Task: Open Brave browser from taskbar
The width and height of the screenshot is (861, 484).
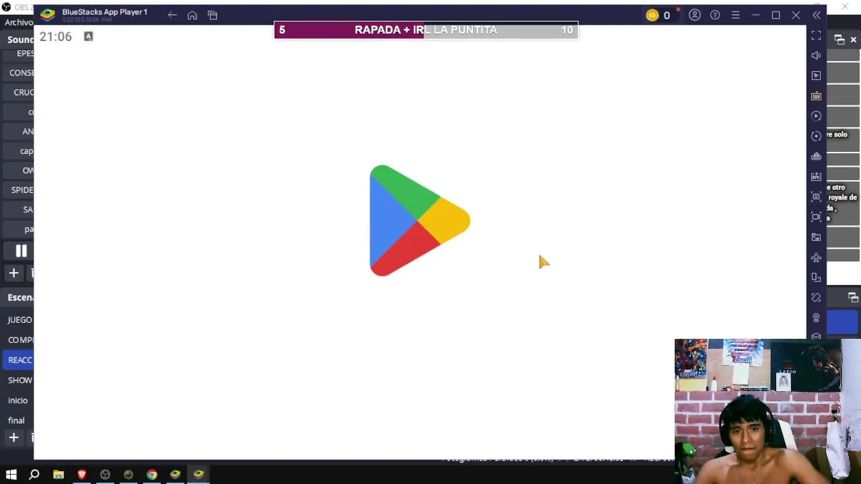Action: 82,475
